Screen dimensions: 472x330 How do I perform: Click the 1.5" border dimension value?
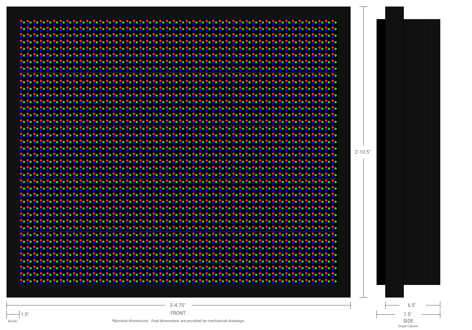click(25, 315)
